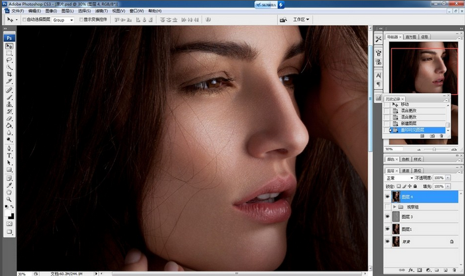Select the Rectangle Shape tool
Image resolution: width=465 pixels, height=276 pixels.
9,170
